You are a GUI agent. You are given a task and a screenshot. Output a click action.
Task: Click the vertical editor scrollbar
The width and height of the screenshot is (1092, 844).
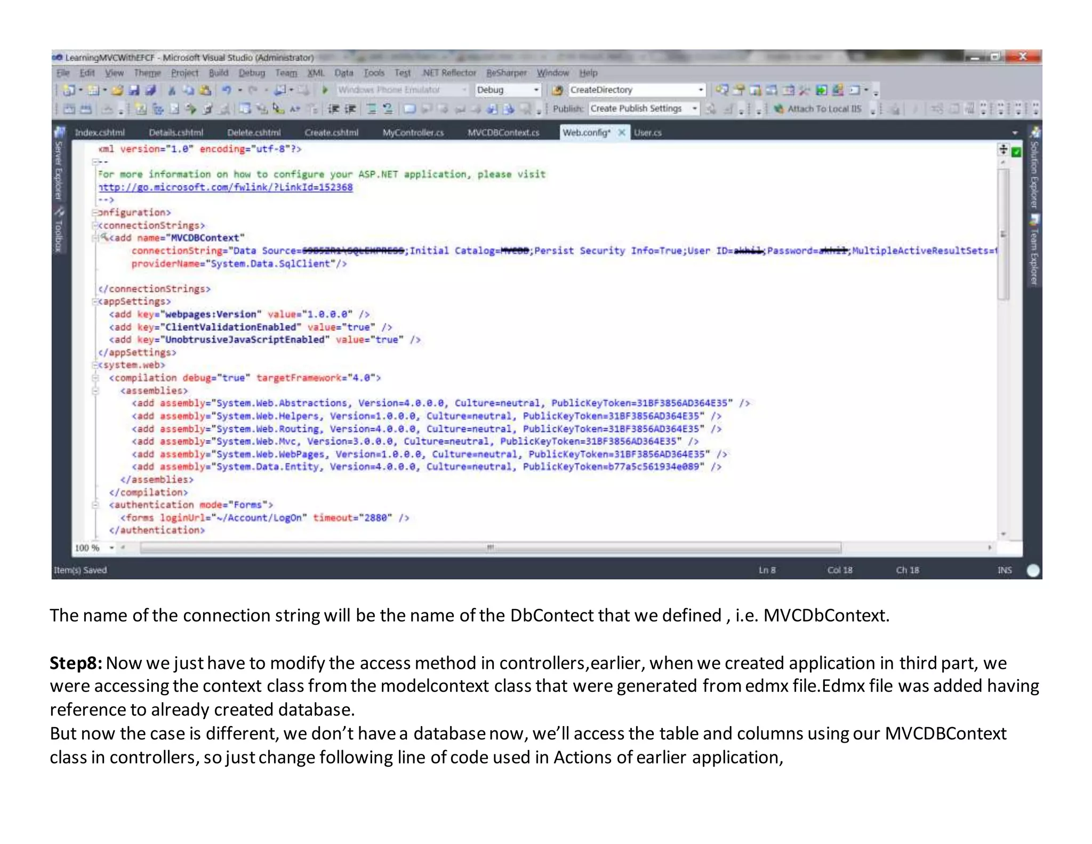pyautogui.click(x=1003, y=235)
